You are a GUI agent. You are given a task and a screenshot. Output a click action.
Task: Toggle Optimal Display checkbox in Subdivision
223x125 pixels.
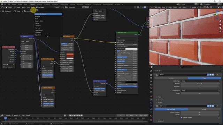pos(182,117)
